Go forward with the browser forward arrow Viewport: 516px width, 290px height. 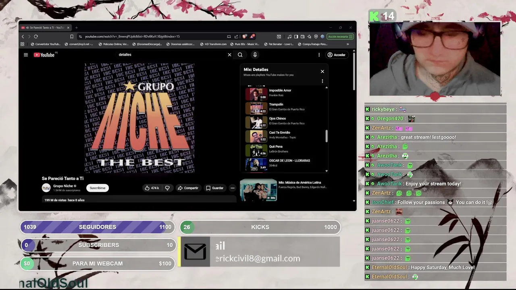pos(29,37)
